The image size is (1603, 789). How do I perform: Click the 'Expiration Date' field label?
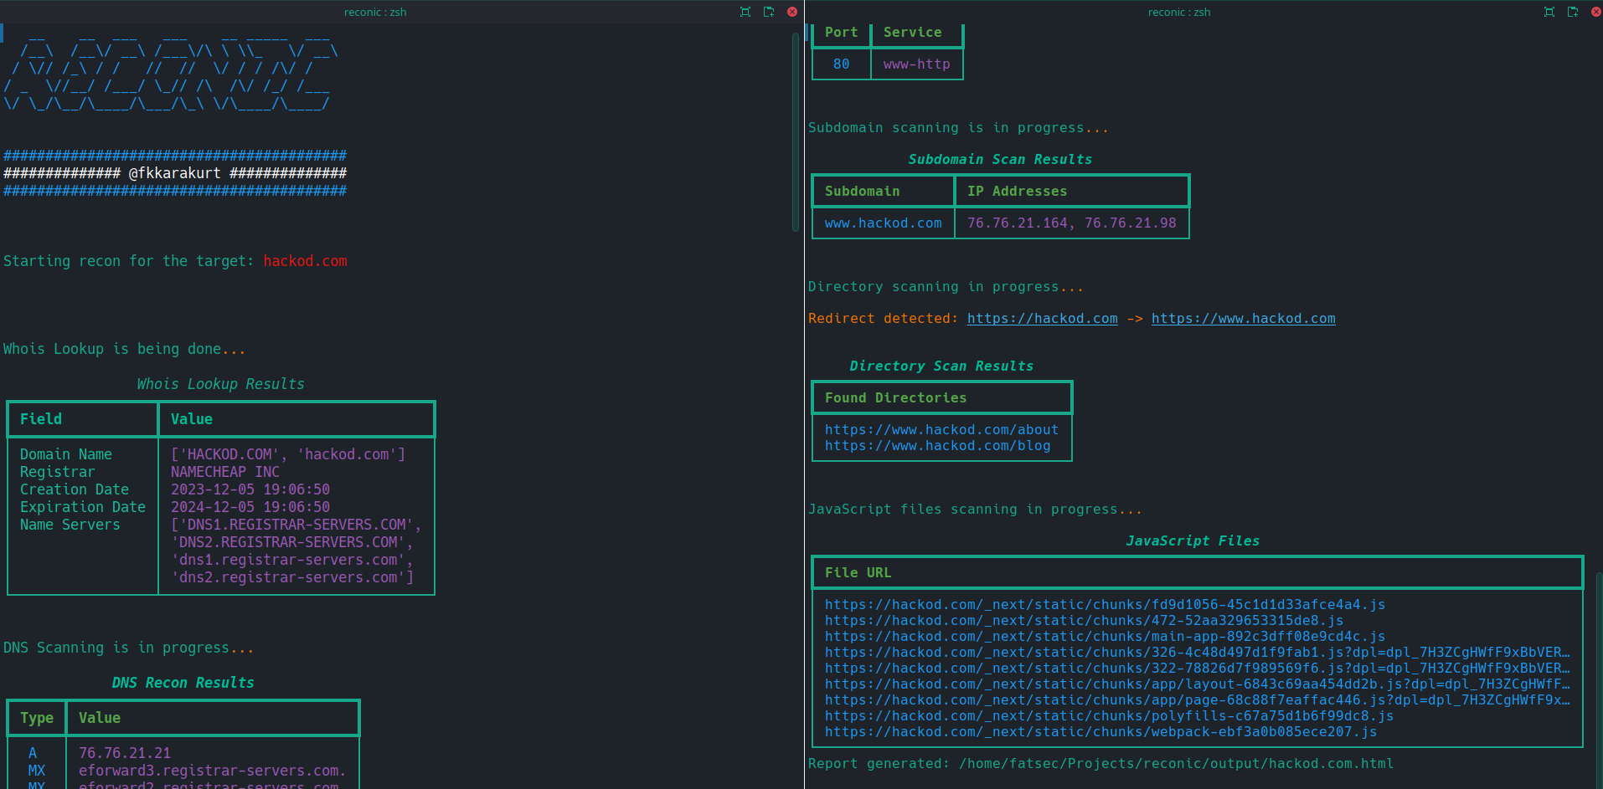pyautogui.click(x=83, y=507)
